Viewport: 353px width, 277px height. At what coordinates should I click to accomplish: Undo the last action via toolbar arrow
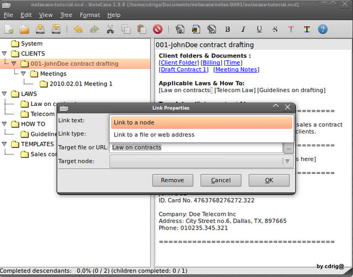[78, 29]
